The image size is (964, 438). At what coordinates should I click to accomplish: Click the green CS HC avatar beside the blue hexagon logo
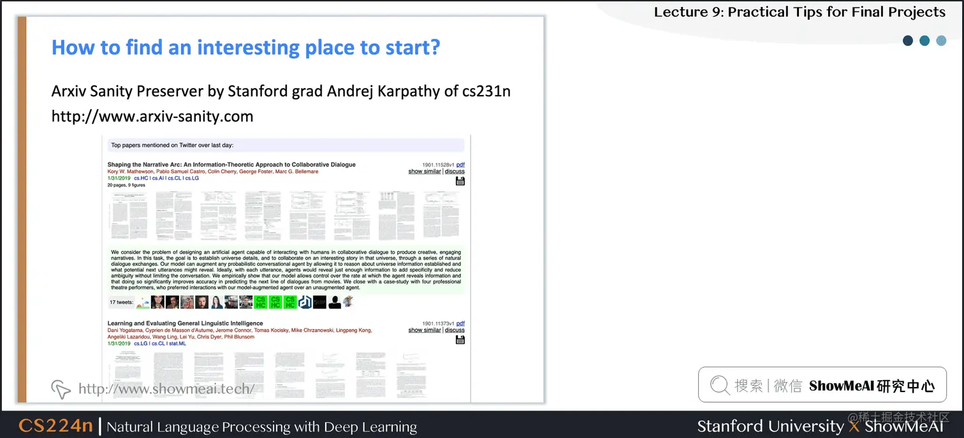coord(290,302)
